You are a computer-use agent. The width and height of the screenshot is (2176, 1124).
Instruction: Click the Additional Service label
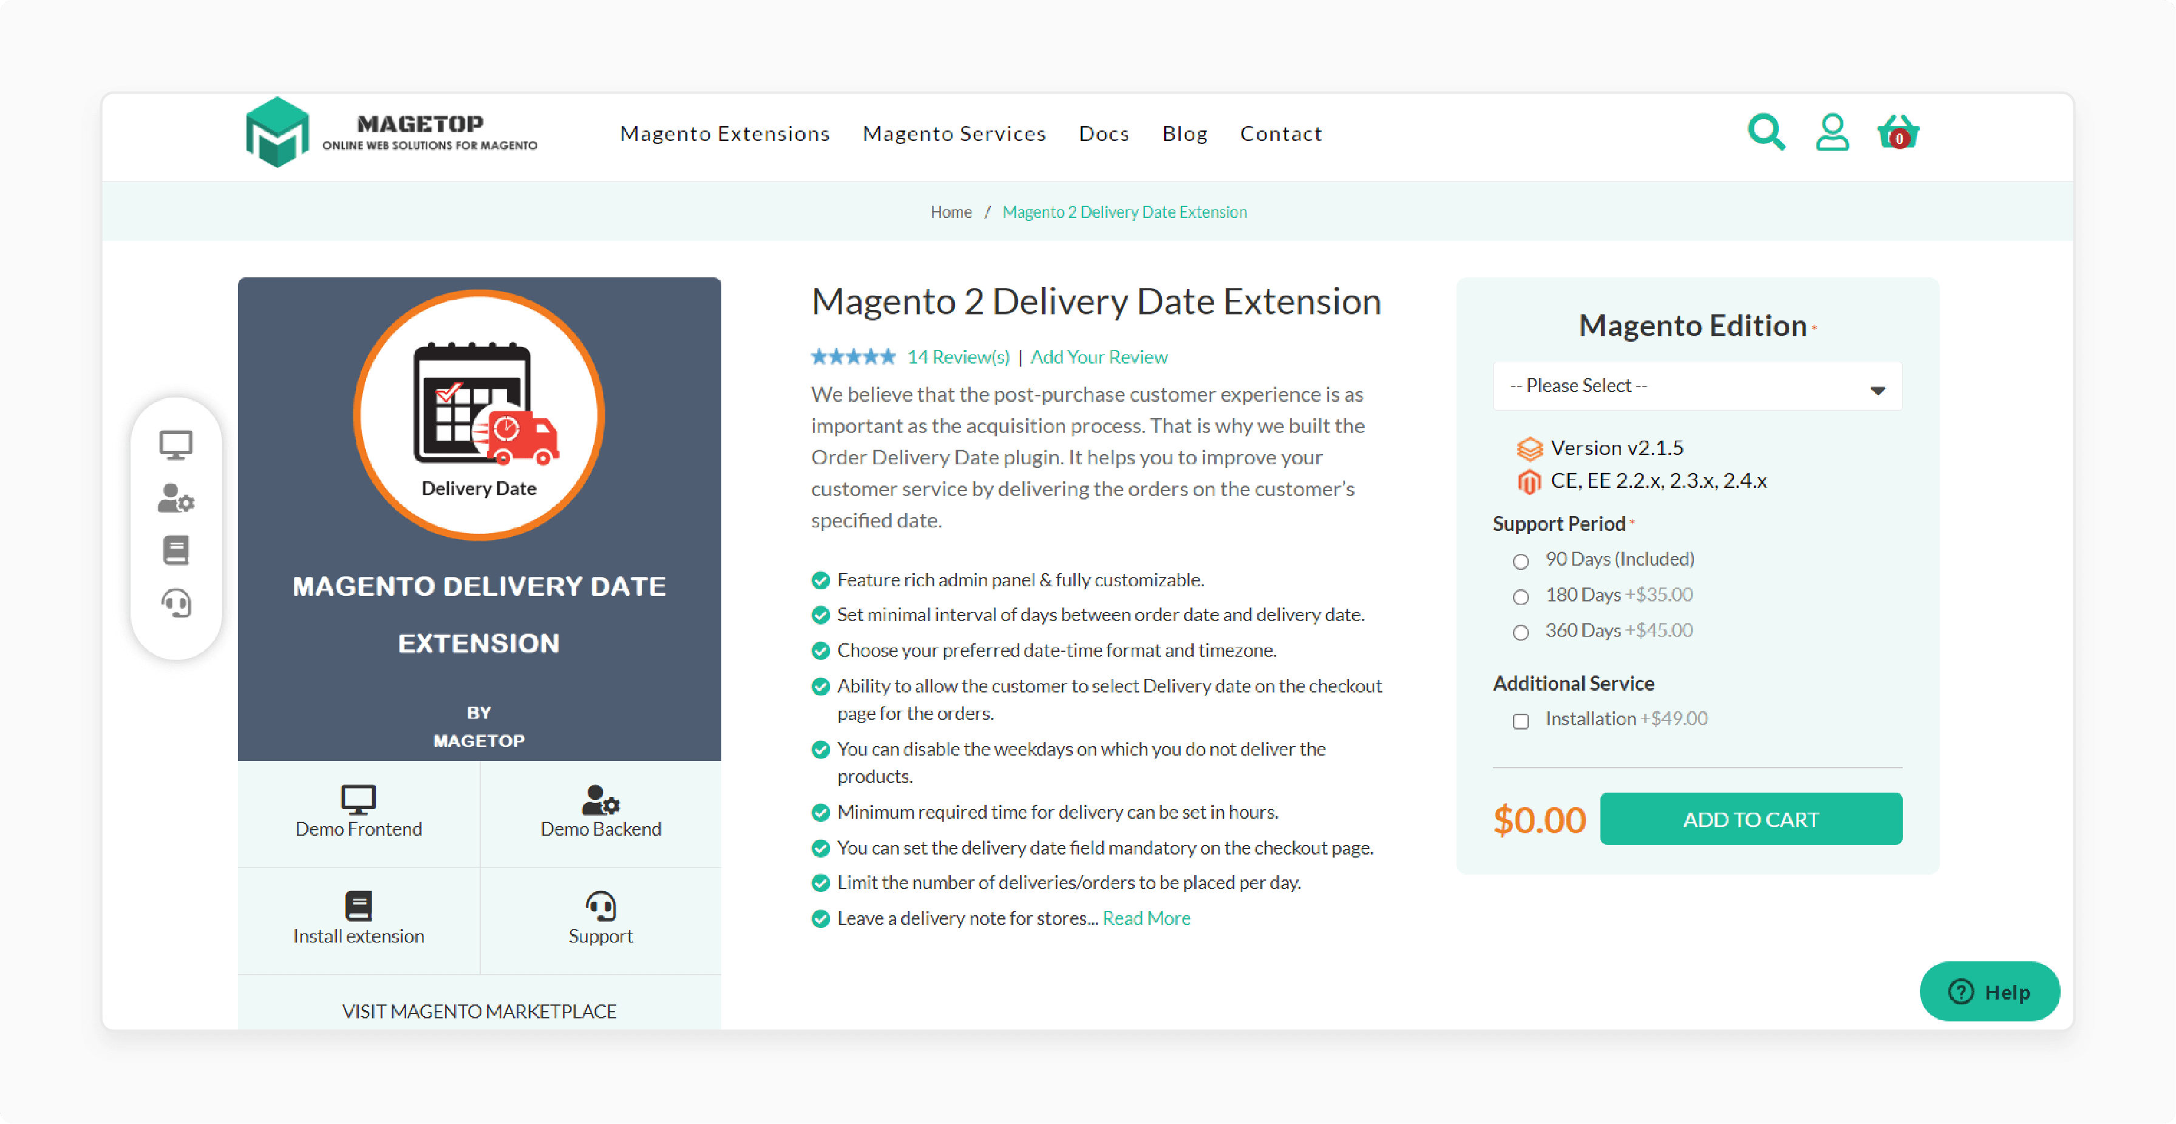pos(1573,683)
